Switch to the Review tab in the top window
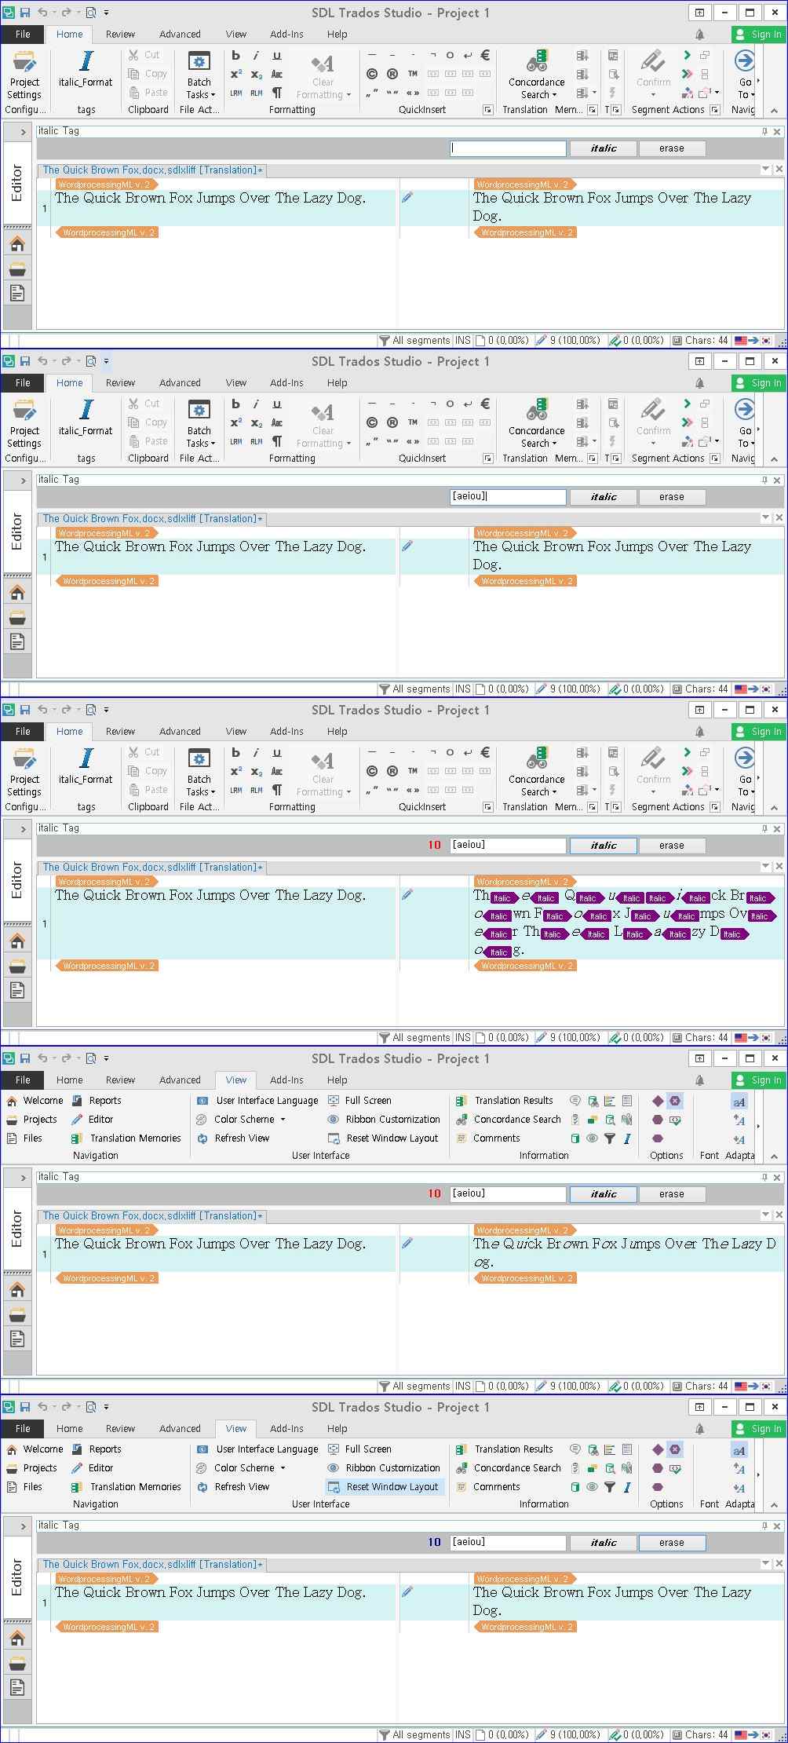Image resolution: width=788 pixels, height=1743 pixels. tap(120, 35)
